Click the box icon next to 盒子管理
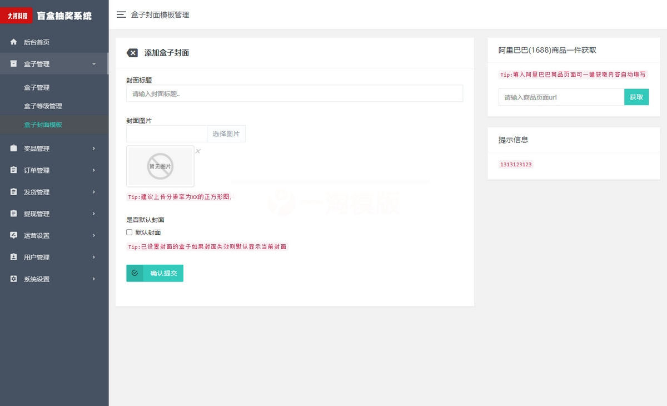The width and height of the screenshot is (667, 406). point(13,63)
